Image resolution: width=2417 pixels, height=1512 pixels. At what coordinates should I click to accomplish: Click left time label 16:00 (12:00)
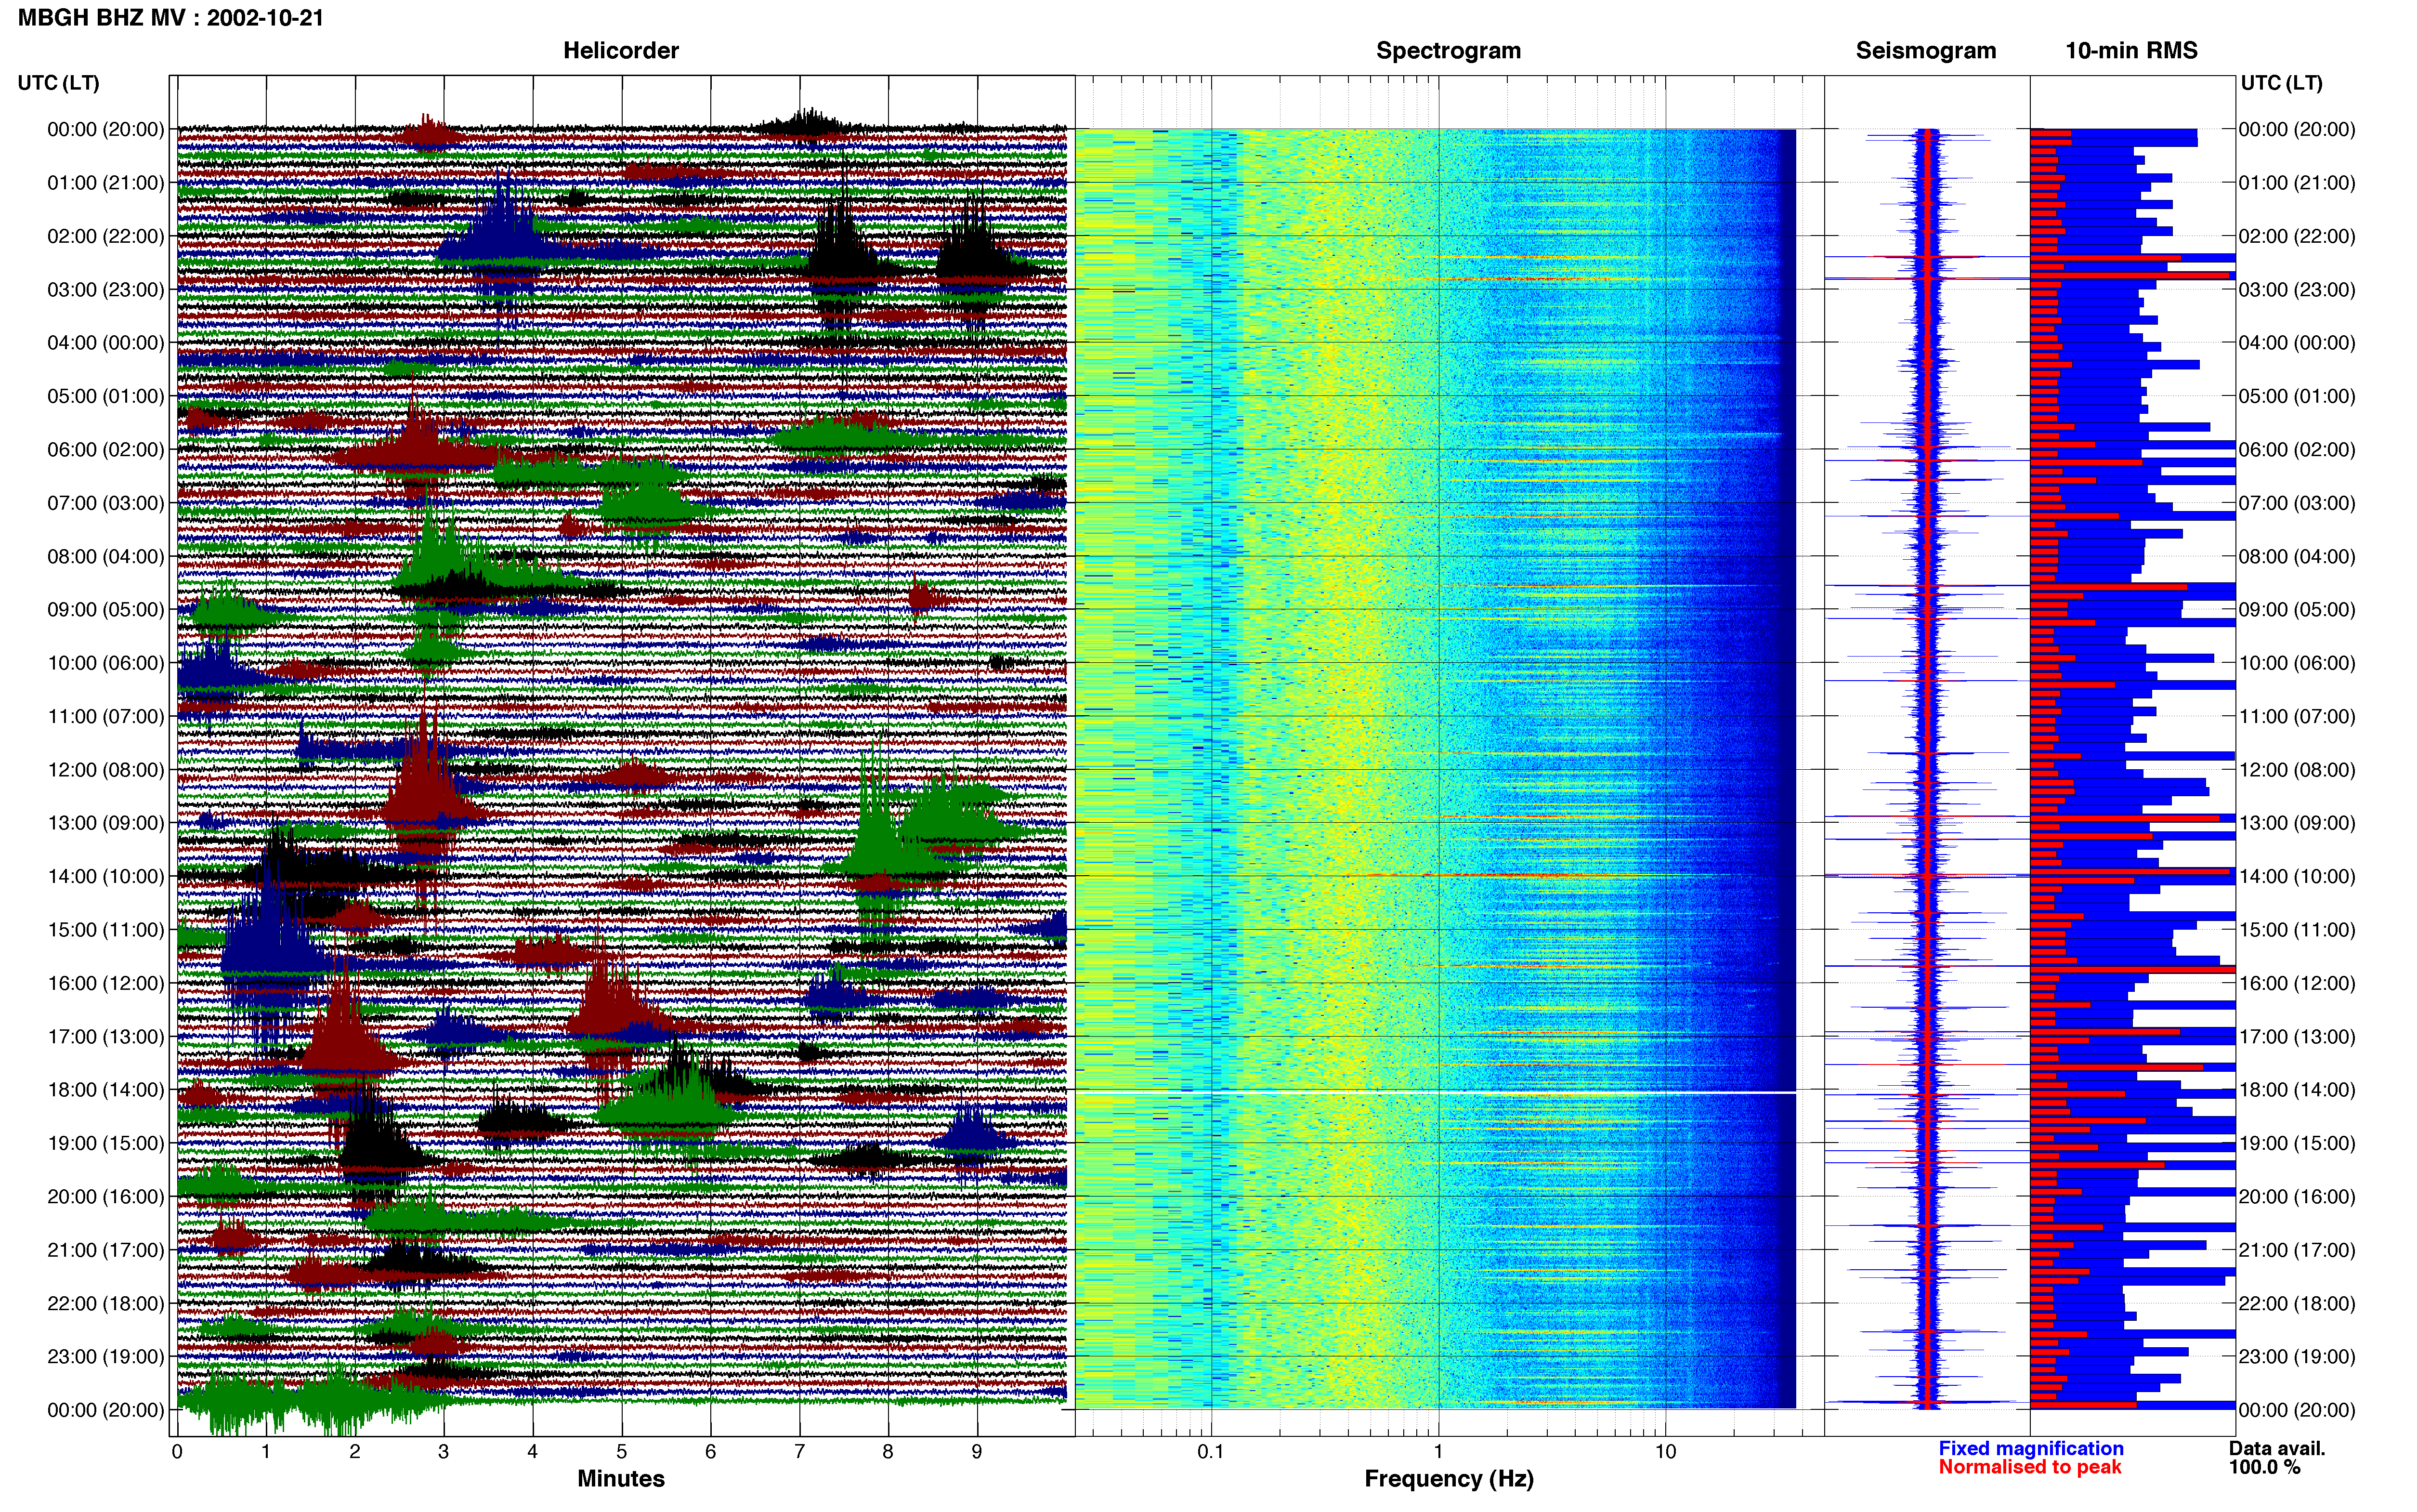(106, 983)
